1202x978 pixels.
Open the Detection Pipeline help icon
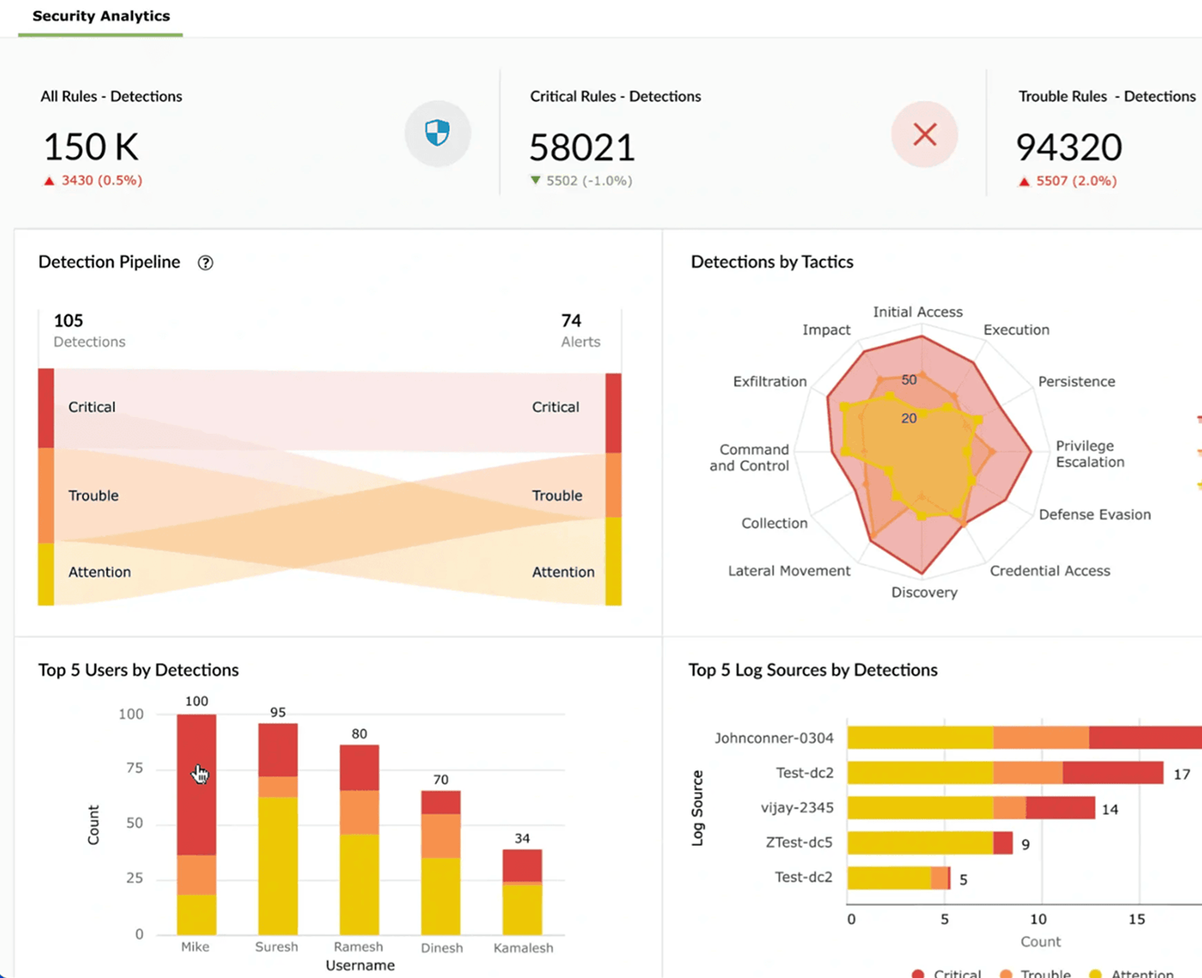pos(205,263)
